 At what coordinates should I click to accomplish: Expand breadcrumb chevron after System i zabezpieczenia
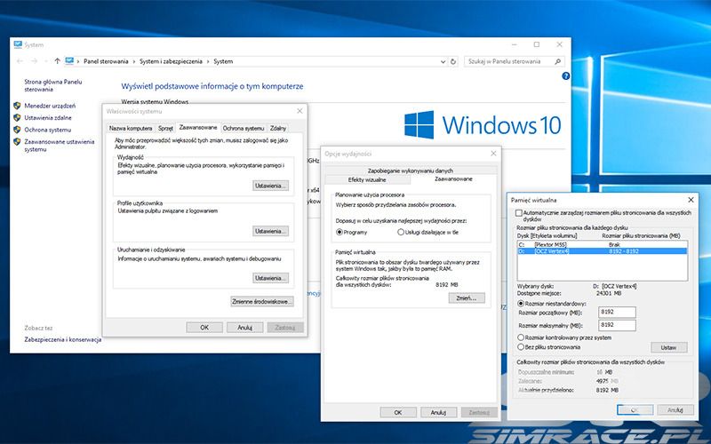point(209,61)
